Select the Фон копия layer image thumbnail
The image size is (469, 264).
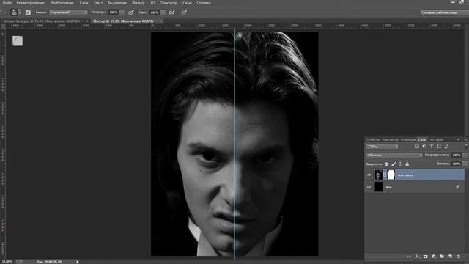tap(378, 175)
